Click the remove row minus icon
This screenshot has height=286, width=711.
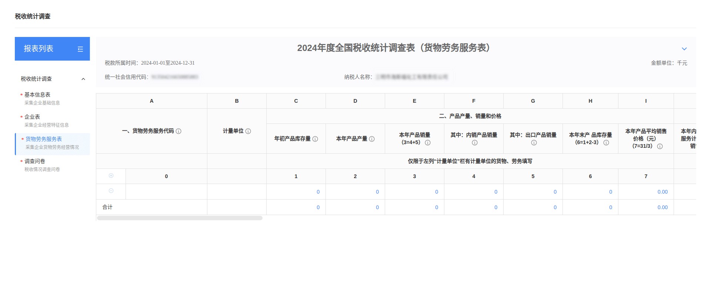[x=111, y=191]
